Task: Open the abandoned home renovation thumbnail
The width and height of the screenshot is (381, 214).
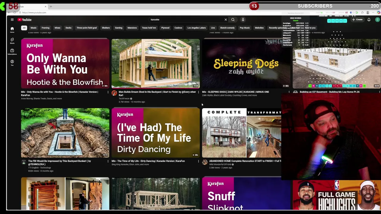Action: (x=242, y=133)
